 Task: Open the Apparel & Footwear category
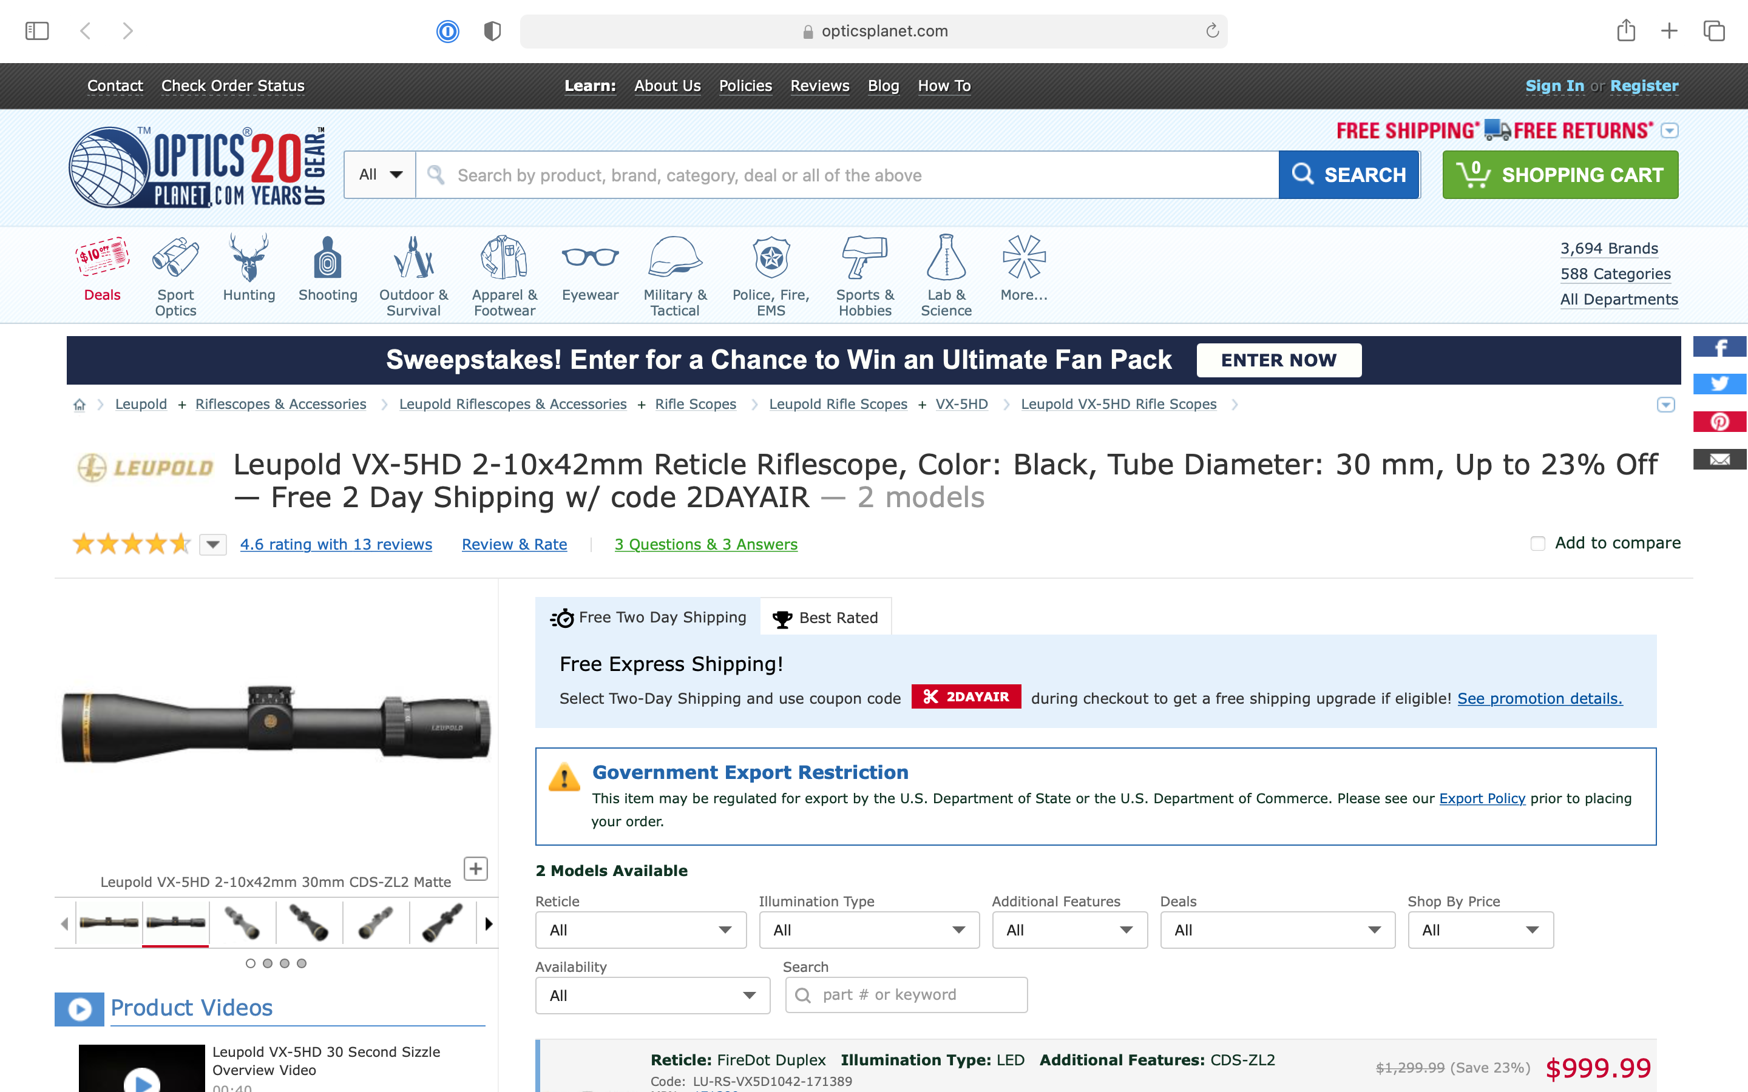click(504, 276)
